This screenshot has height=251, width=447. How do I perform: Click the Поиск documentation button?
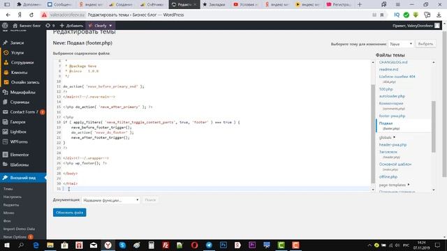[x=150, y=200]
